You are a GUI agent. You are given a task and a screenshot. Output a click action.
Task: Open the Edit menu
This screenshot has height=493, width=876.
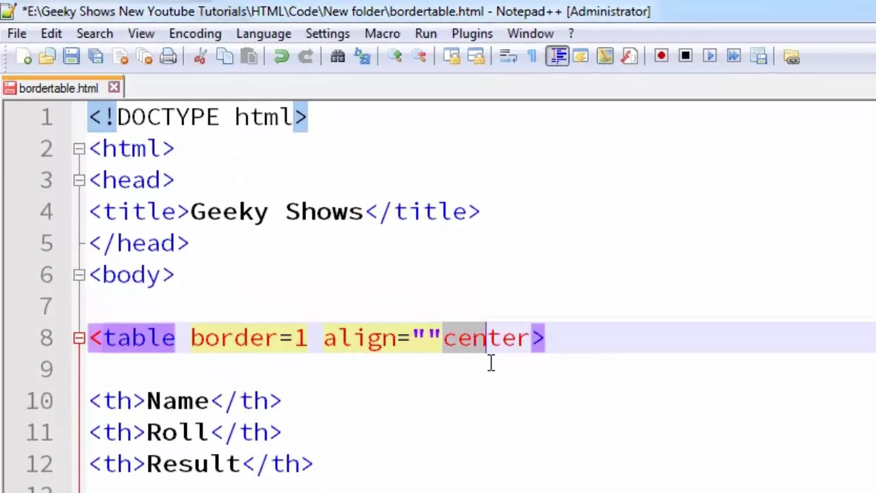tap(51, 34)
